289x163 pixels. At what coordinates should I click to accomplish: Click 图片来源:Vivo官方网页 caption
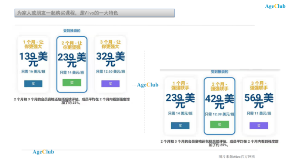point(237,157)
